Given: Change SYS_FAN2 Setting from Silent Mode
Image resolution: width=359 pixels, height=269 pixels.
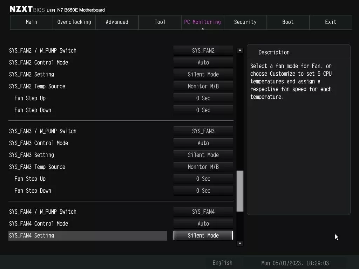Looking at the screenshot, I should [203, 74].
